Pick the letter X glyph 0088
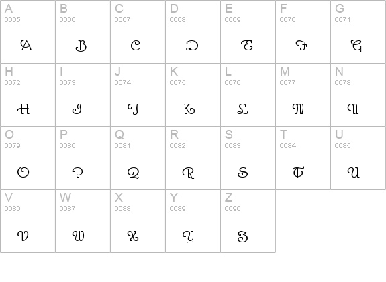This screenshot has width=386, height=282. point(138,220)
